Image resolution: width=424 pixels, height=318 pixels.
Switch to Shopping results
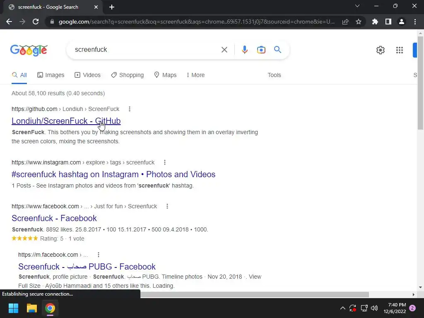[127, 75]
